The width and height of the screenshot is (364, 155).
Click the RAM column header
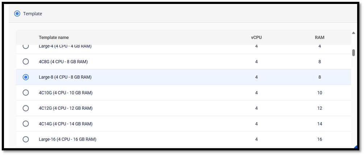[319, 38]
